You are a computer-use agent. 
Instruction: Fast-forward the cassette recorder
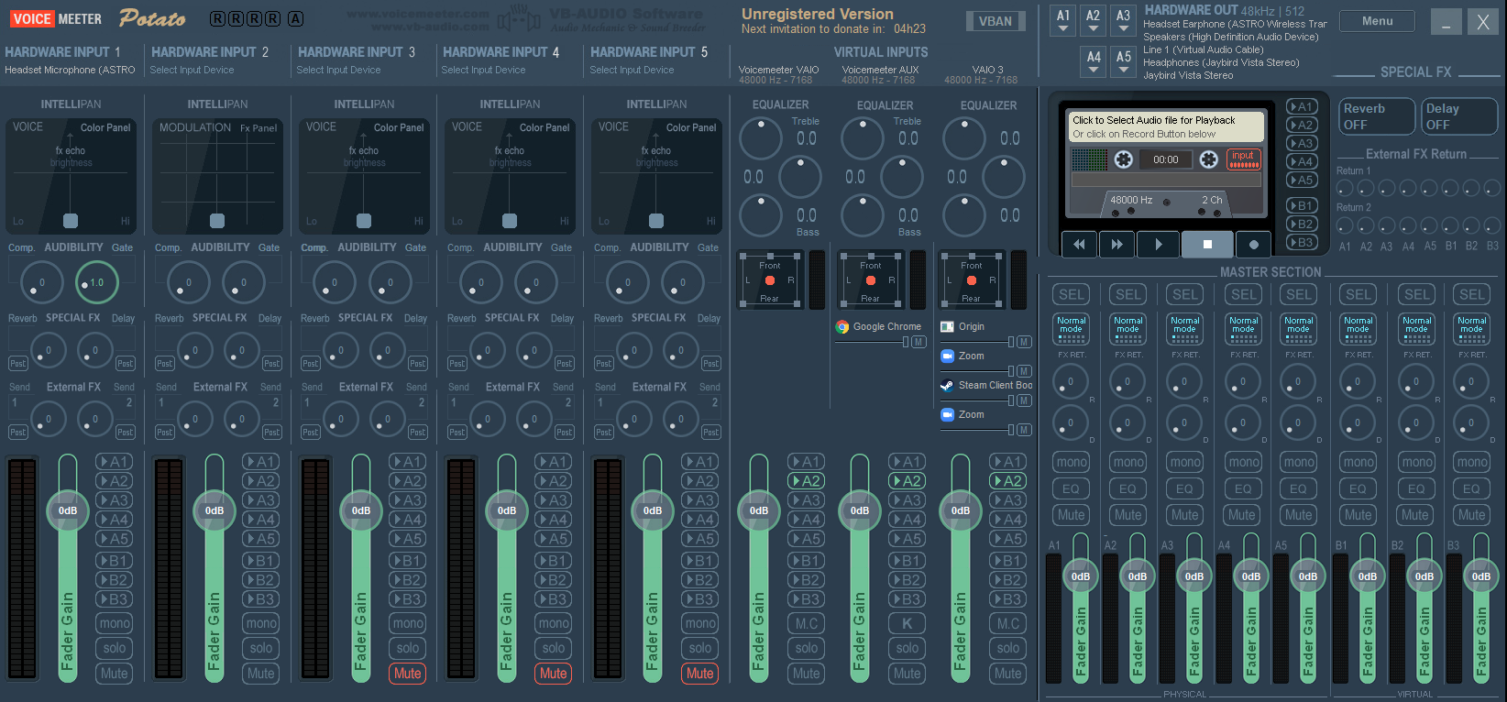(x=1116, y=244)
